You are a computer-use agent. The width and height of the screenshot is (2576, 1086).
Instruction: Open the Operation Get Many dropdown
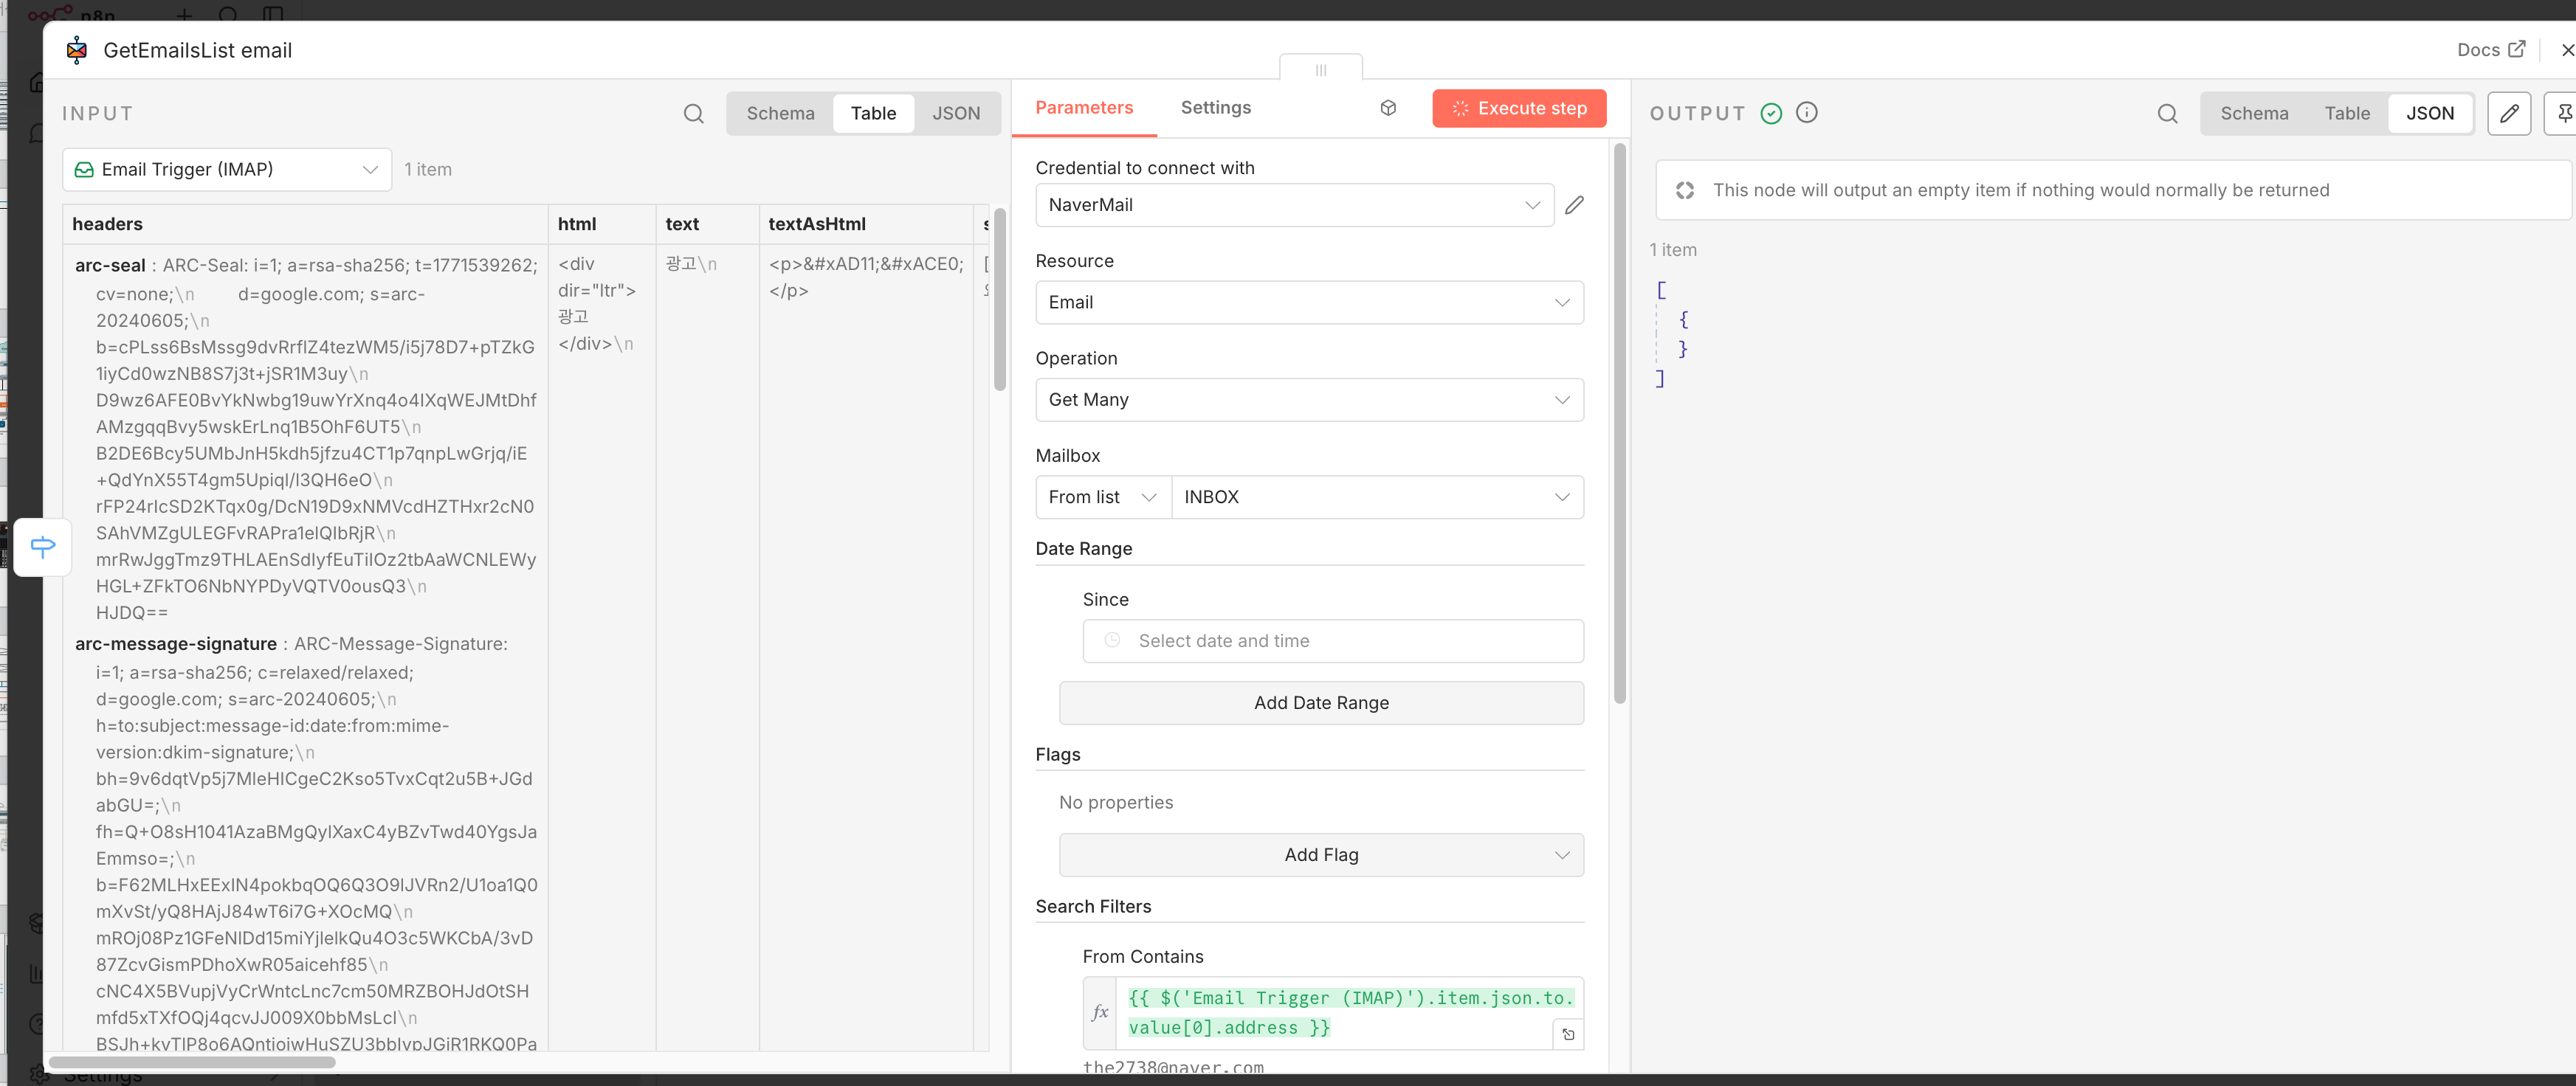[1308, 400]
